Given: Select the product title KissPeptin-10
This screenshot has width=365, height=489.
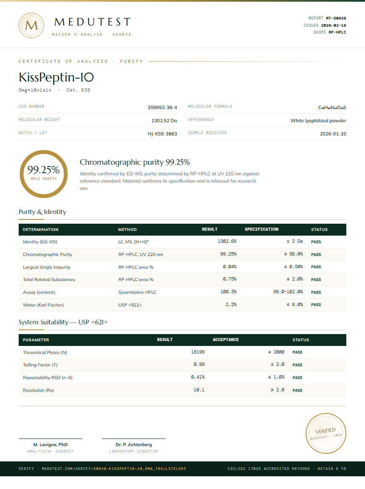Looking at the screenshot, I should pos(56,77).
